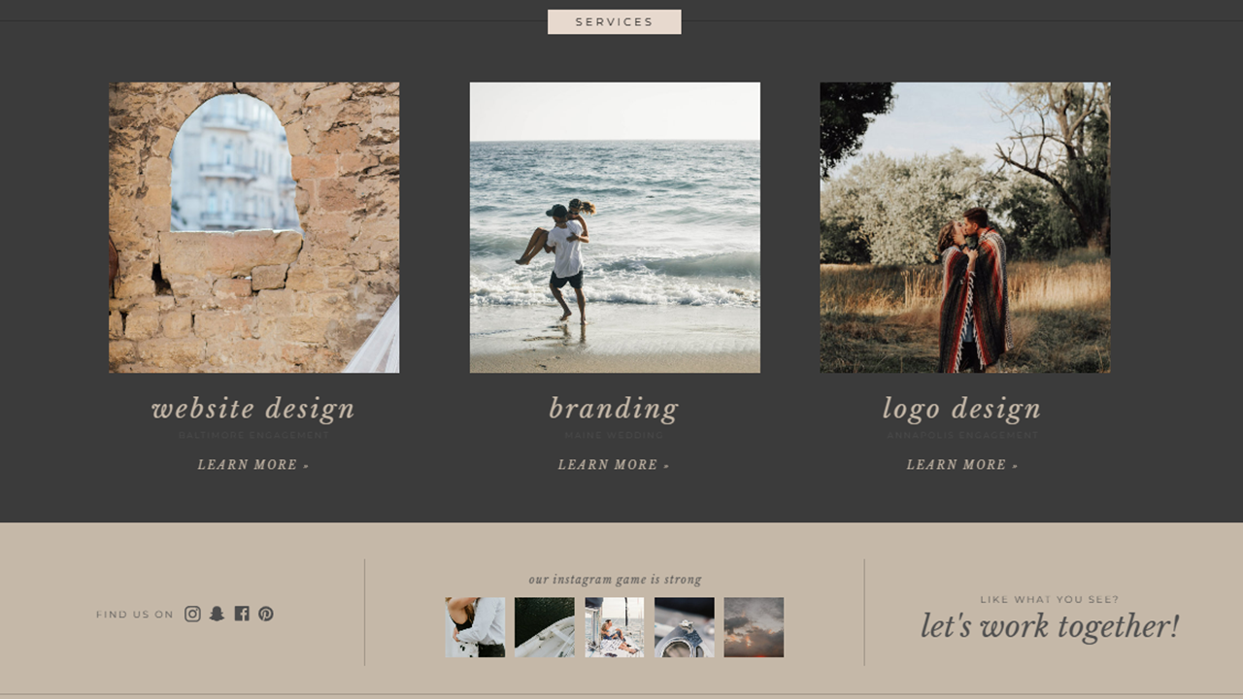The width and height of the screenshot is (1243, 699).
Task: Click the blanket-wrapped couple photo
Action: tap(965, 227)
